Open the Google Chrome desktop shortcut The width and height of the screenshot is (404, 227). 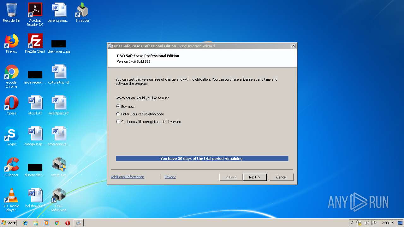tap(11, 76)
